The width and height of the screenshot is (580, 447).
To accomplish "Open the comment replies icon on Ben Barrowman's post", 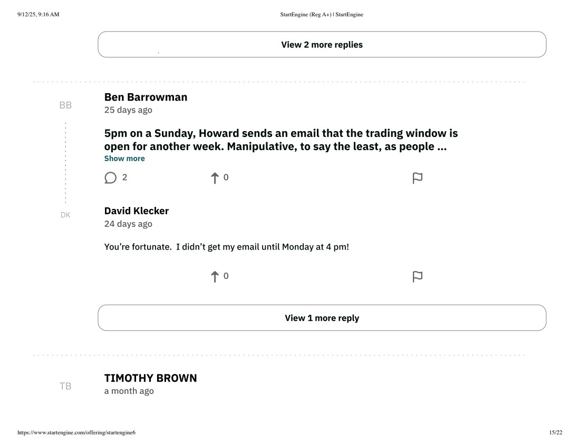I will click(x=110, y=177).
